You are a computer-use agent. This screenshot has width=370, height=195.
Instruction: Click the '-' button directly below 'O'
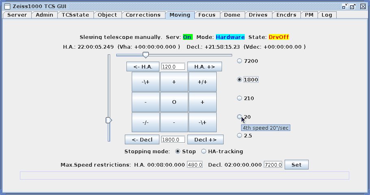click(x=174, y=122)
